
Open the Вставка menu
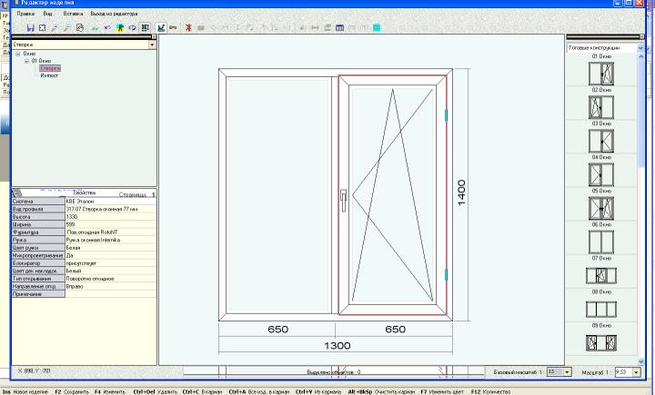pyautogui.click(x=73, y=14)
